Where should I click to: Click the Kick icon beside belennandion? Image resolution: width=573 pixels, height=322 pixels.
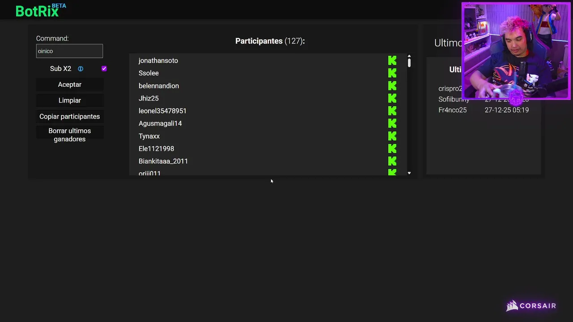coord(392,85)
